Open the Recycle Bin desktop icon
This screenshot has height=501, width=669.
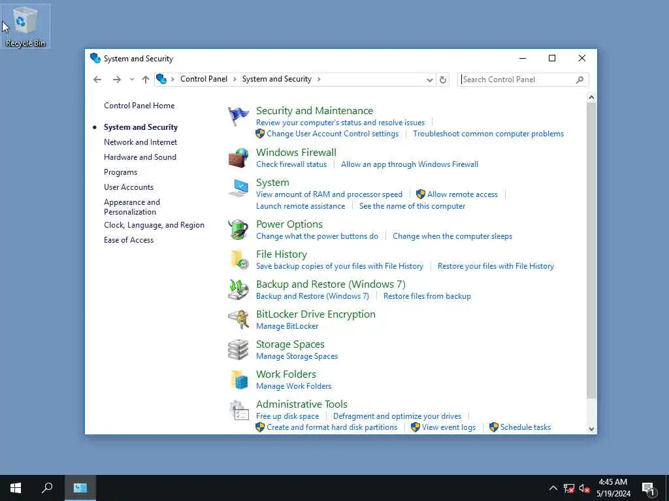coord(25,26)
